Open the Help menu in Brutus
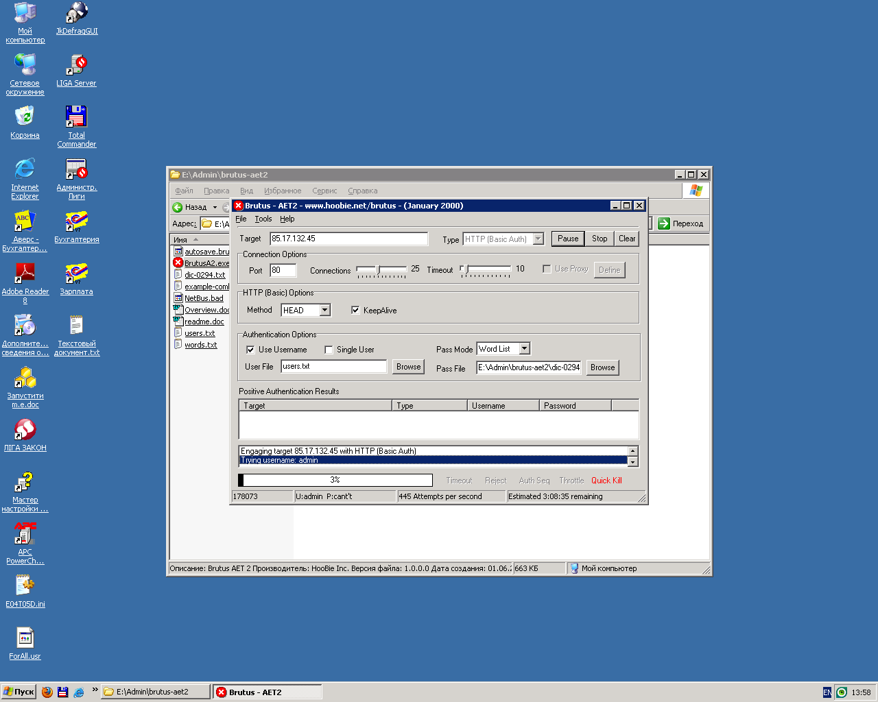The height and width of the screenshot is (702, 878). 287,219
